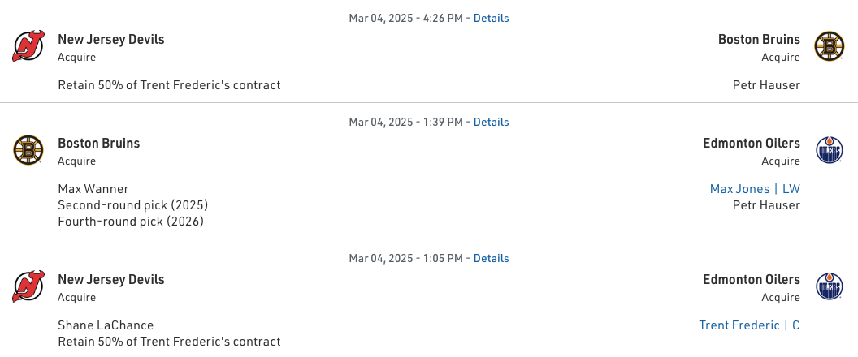Click Edmonton Oilers name in 1:05 PM trade
The width and height of the screenshot is (858, 357).
(x=752, y=279)
